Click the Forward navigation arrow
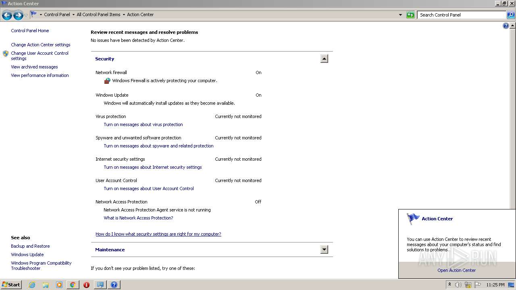Screen dimensions: 516x290 pyautogui.click(x=18, y=15)
